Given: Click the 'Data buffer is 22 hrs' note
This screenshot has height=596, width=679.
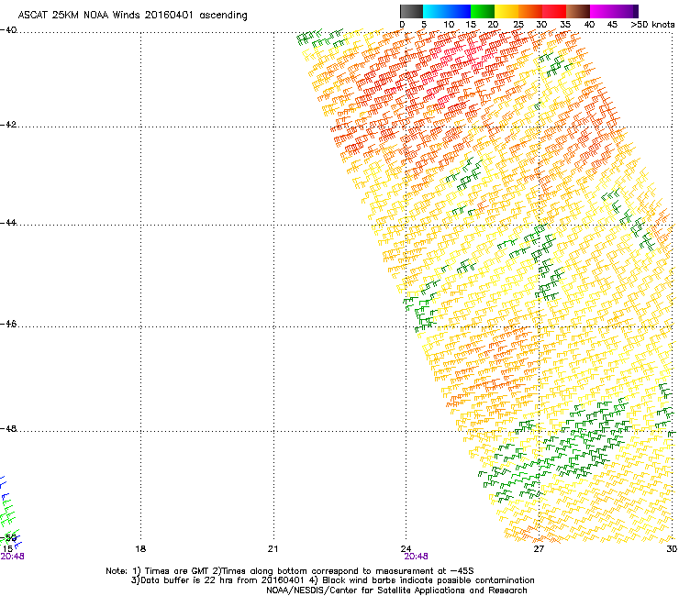Looking at the screenshot, I should [x=332, y=580].
